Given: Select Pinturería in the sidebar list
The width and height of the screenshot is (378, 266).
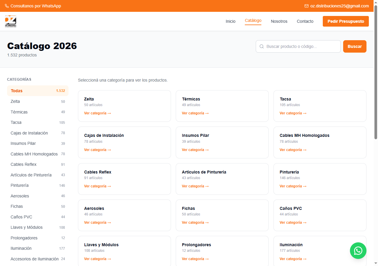Looking at the screenshot, I should (x=38, y=185).
